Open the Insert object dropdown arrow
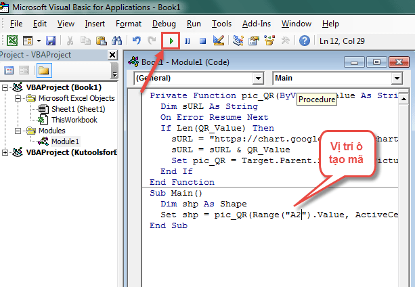Image resolution: width=415 pixels, height=287 pixels. tap(39, 41)
